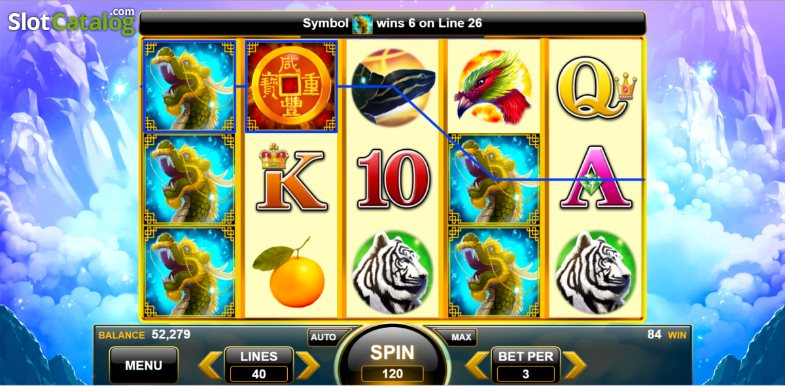
Task: Click the top-left dragon symbol
Action: click(x=189, y=86)
